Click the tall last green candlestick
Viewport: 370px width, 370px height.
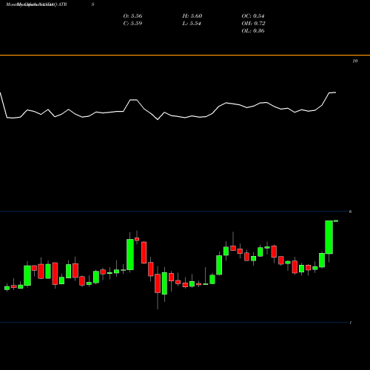329,237
